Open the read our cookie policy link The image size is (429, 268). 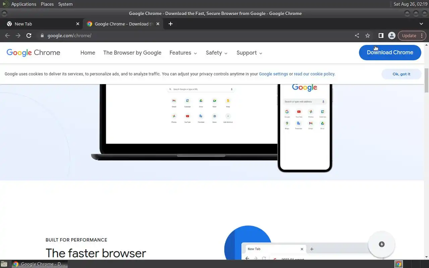(x=314, y=74)
